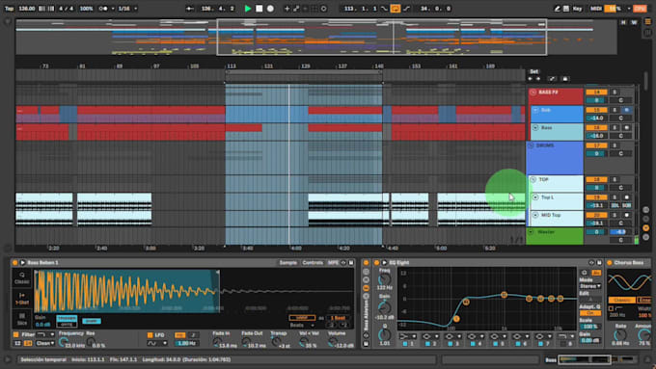Click the H optimize height button

click(x=623, y=22)
